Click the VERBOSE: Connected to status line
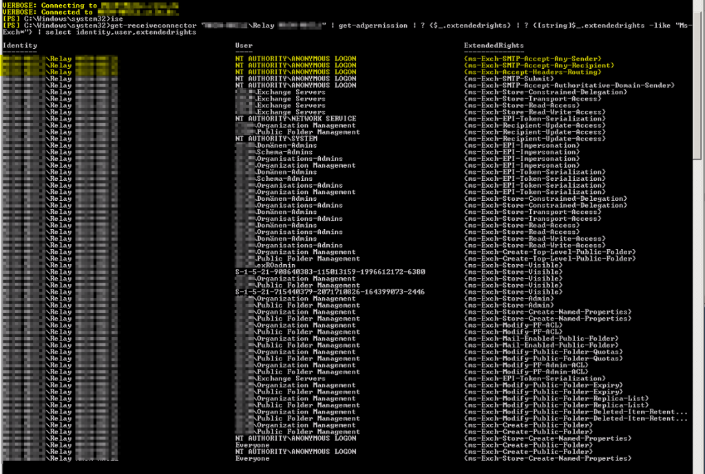 (55, 12)
